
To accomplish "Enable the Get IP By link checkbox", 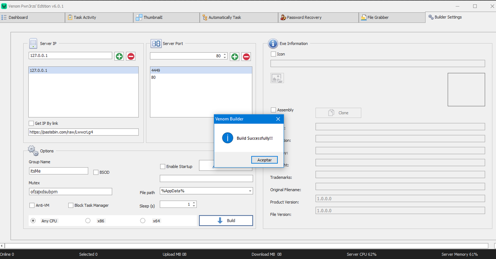I will pos(31,123).
